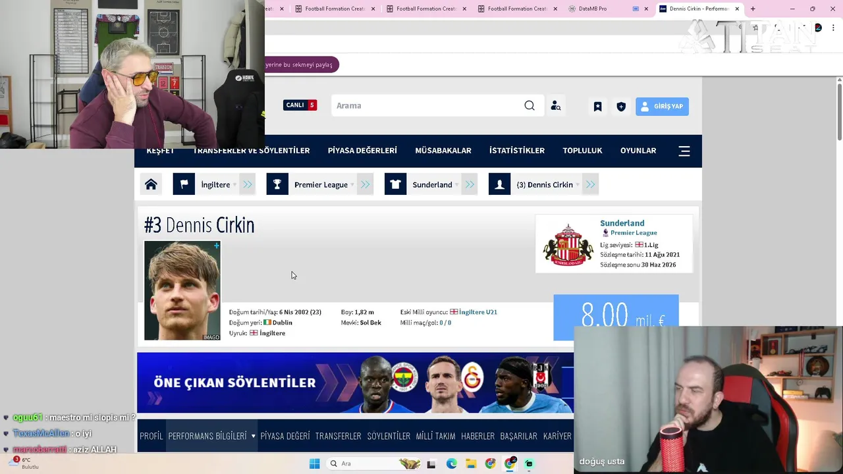This screenshot has height=474, width=843.
Task: Open the hamburger menu icon
Action: (x=684, y=151)
